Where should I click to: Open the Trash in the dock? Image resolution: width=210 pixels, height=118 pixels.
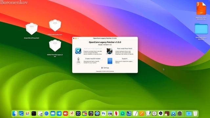[x=195, y=113]
